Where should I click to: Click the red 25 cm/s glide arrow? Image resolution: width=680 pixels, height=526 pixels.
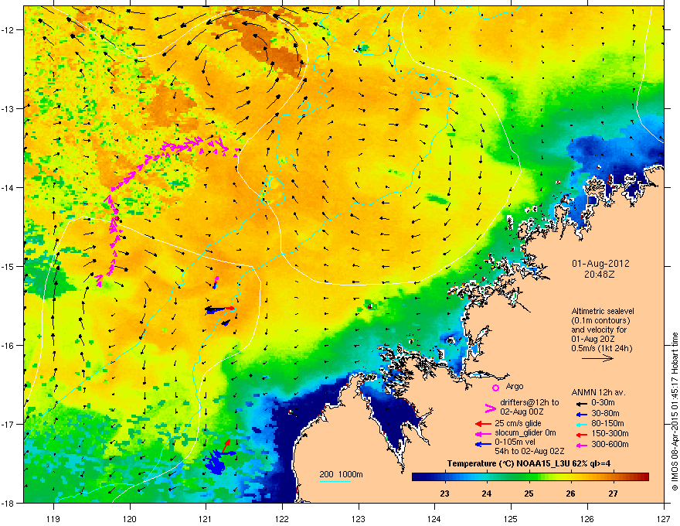(x=484, y=424)
